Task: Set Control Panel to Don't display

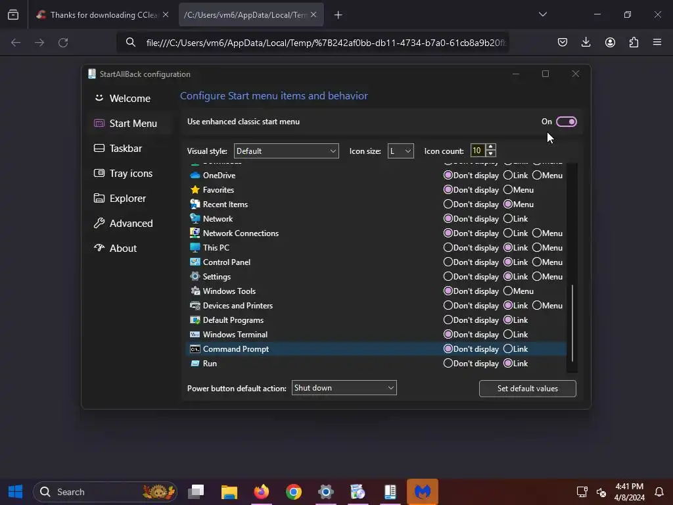Action: (448, 262)
